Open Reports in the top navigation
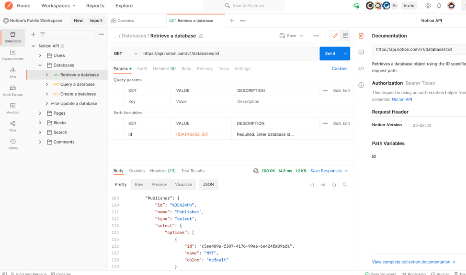Viewport: 466px width, 275px height. point(95,6)
